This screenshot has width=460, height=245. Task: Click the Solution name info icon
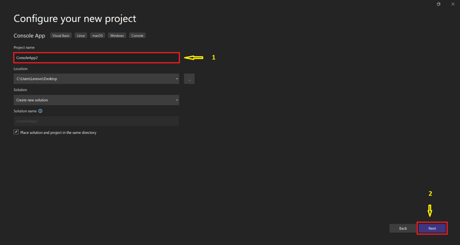tap(40, 111)
